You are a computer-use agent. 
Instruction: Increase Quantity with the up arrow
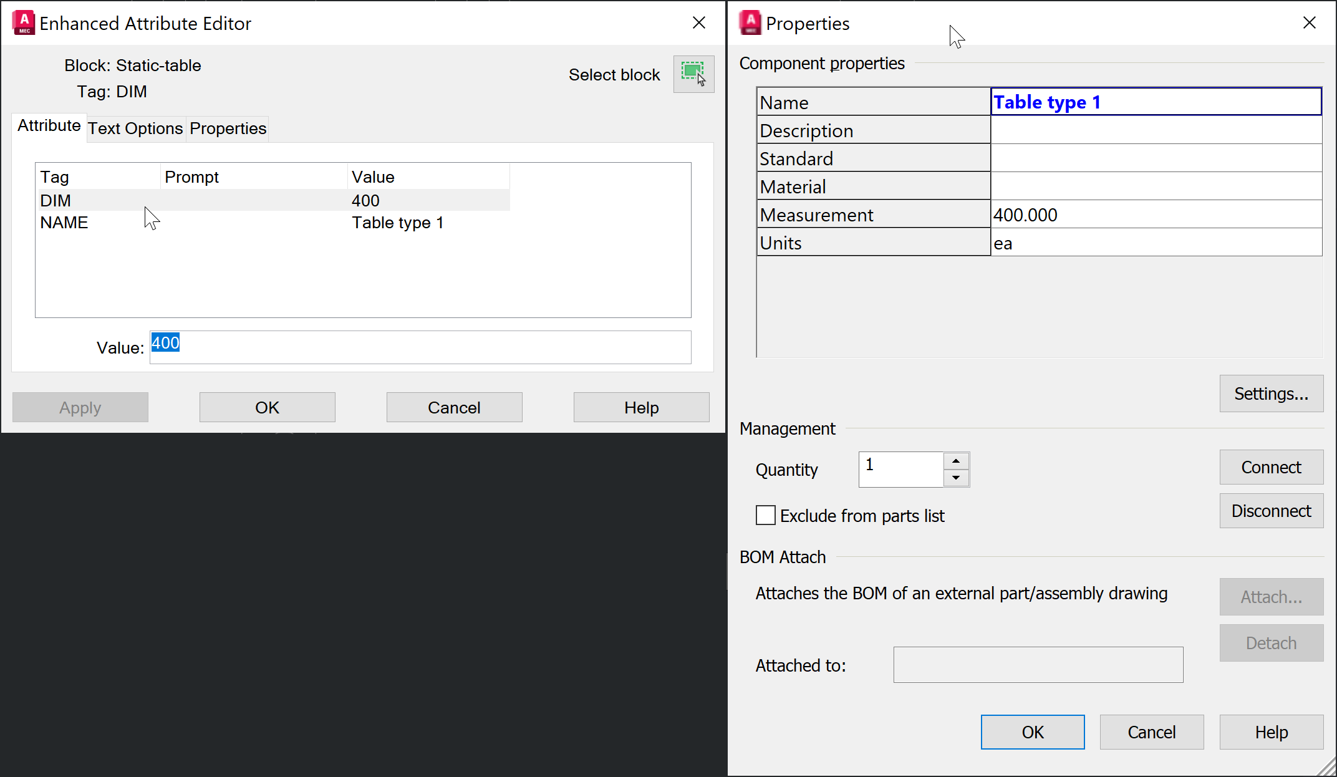955,461
